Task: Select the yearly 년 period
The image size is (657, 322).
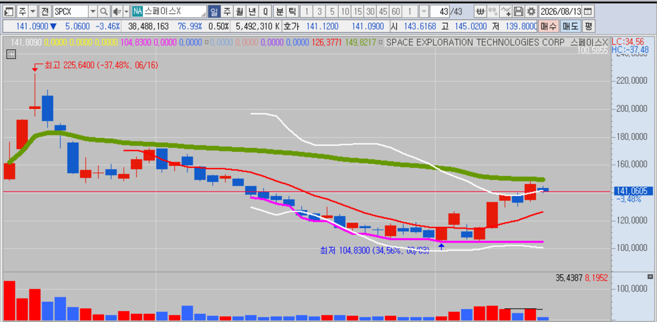Action: pos(253,11)
